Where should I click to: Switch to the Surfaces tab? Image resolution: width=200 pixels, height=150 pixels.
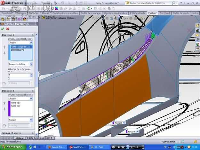point(34,13)
